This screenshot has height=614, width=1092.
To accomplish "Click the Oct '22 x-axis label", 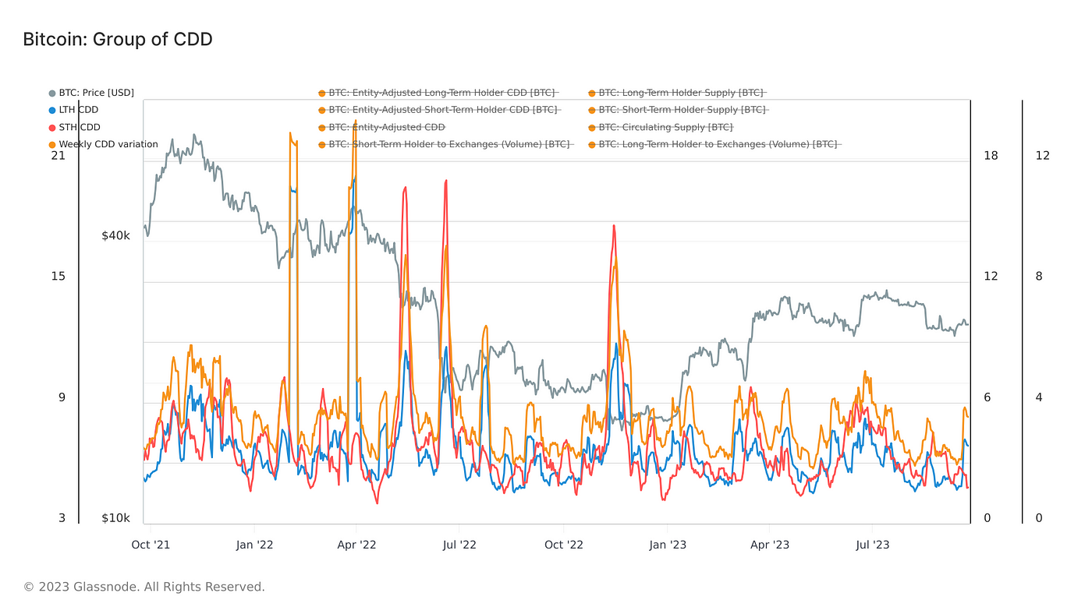I will point(563,545).
